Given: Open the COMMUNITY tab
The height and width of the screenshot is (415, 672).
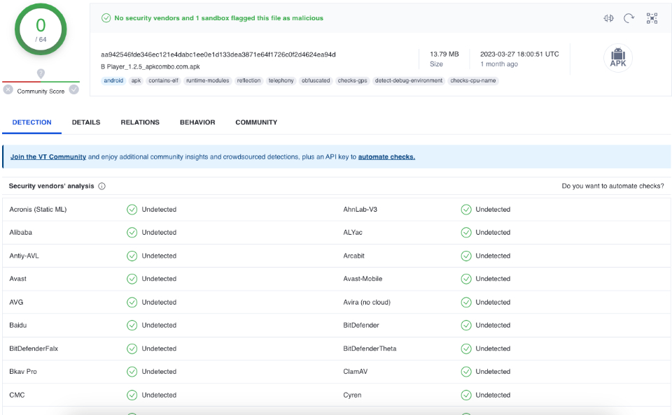Looking at the screenshot, I should click(256, 122).
